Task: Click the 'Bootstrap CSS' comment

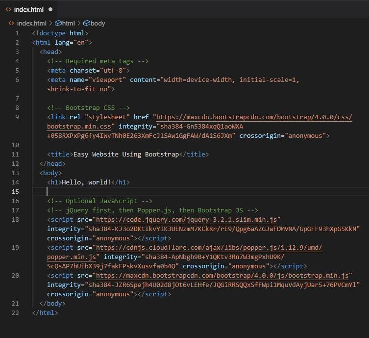Action: (x=88, y=108)
